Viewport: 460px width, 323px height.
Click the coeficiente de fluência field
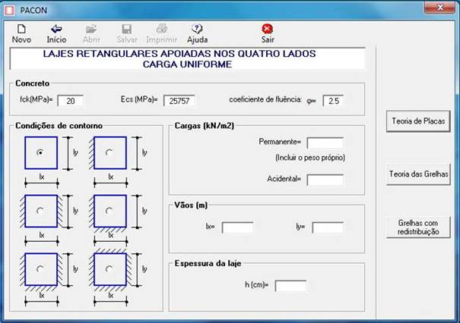click(332, 100)
